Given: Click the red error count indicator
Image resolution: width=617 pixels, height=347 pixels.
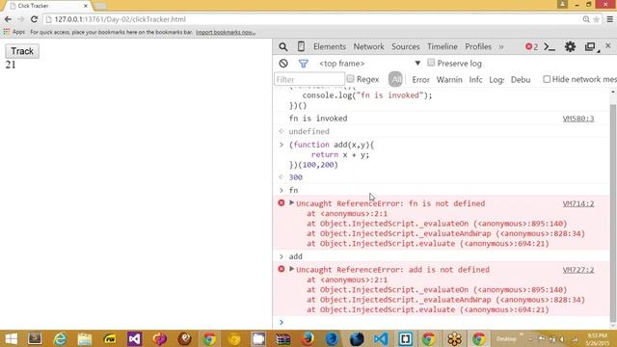Looking at the screenshot, I should [531, 47].
